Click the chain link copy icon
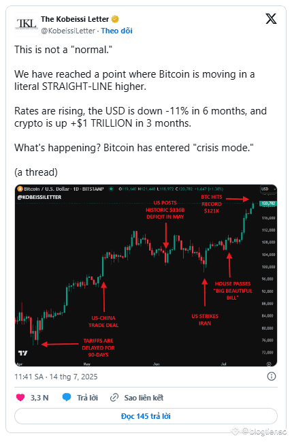Viewport: 292px width, 442px height. (x=114, y=398)
